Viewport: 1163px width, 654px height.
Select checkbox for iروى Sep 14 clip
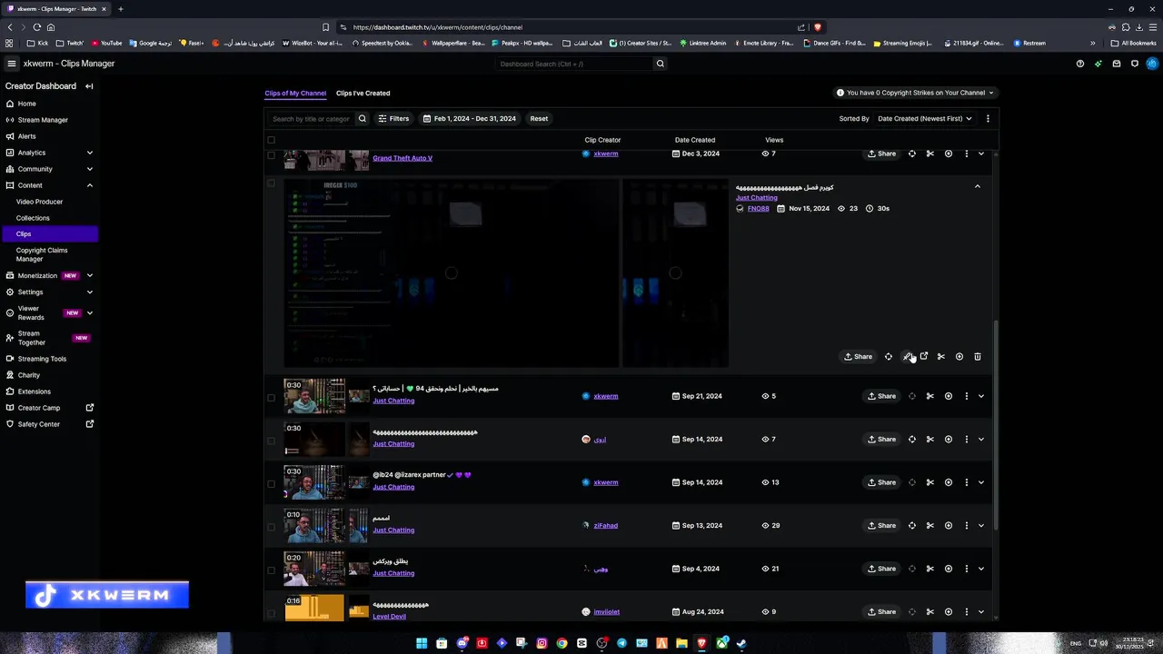[271, 440]
